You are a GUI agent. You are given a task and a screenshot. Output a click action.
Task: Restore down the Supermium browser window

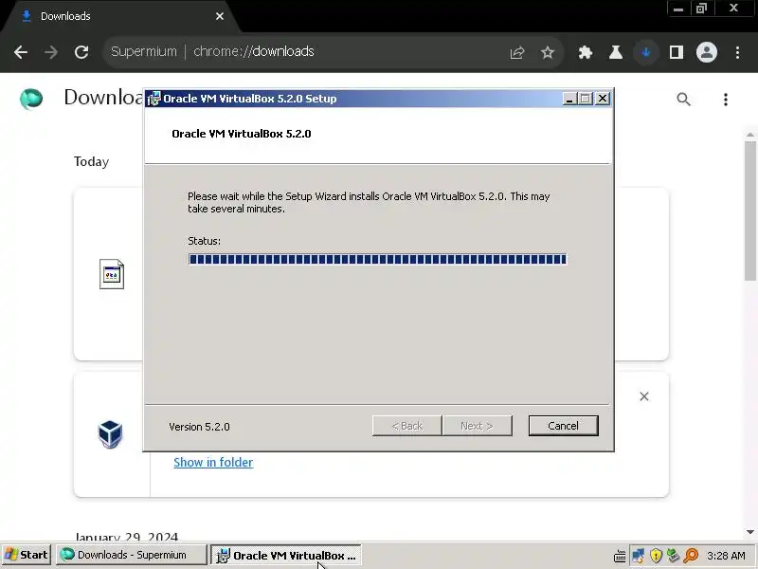(701, 9)
